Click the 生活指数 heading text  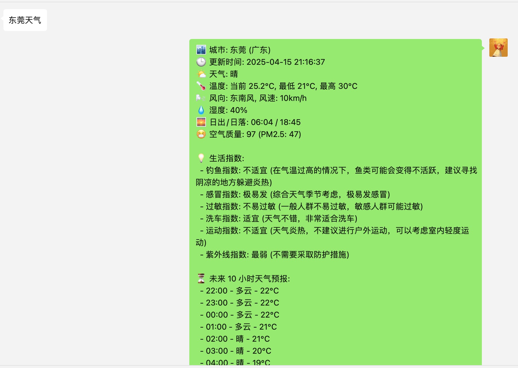[x=227, y=158]
